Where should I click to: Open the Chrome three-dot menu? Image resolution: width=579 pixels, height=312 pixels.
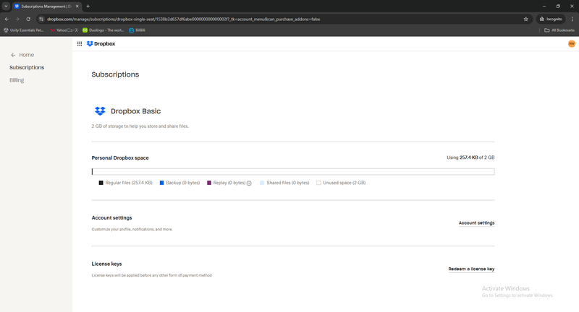point(570,19)
